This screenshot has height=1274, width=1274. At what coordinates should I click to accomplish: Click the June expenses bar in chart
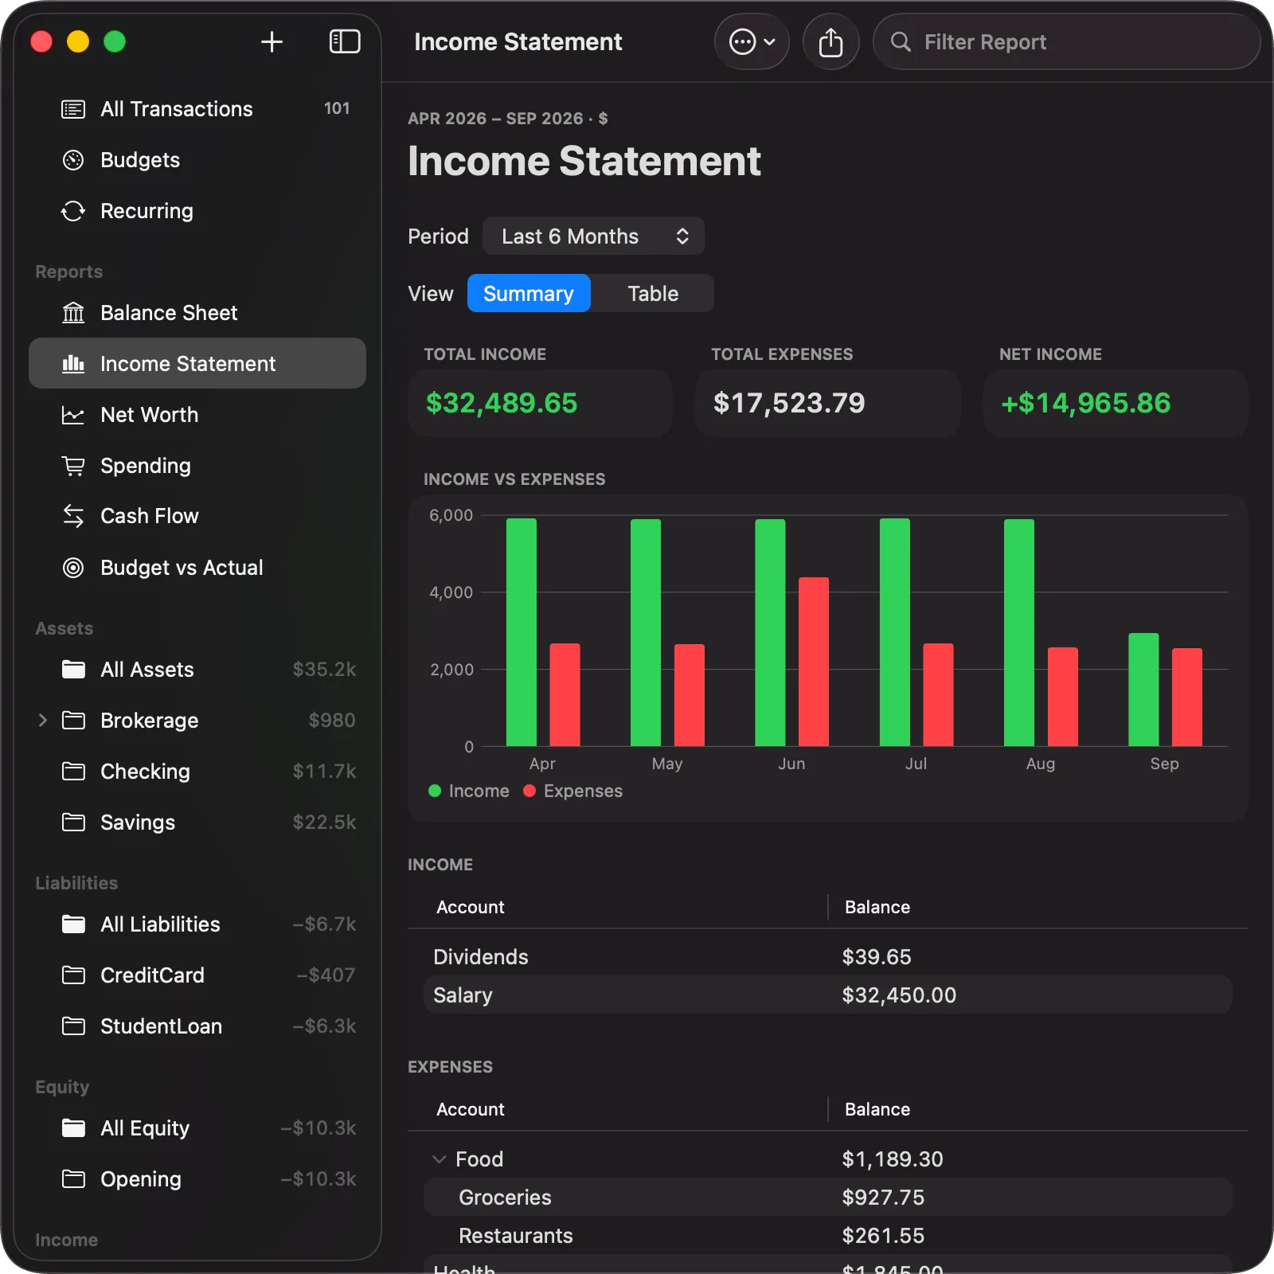pos(814,662)
